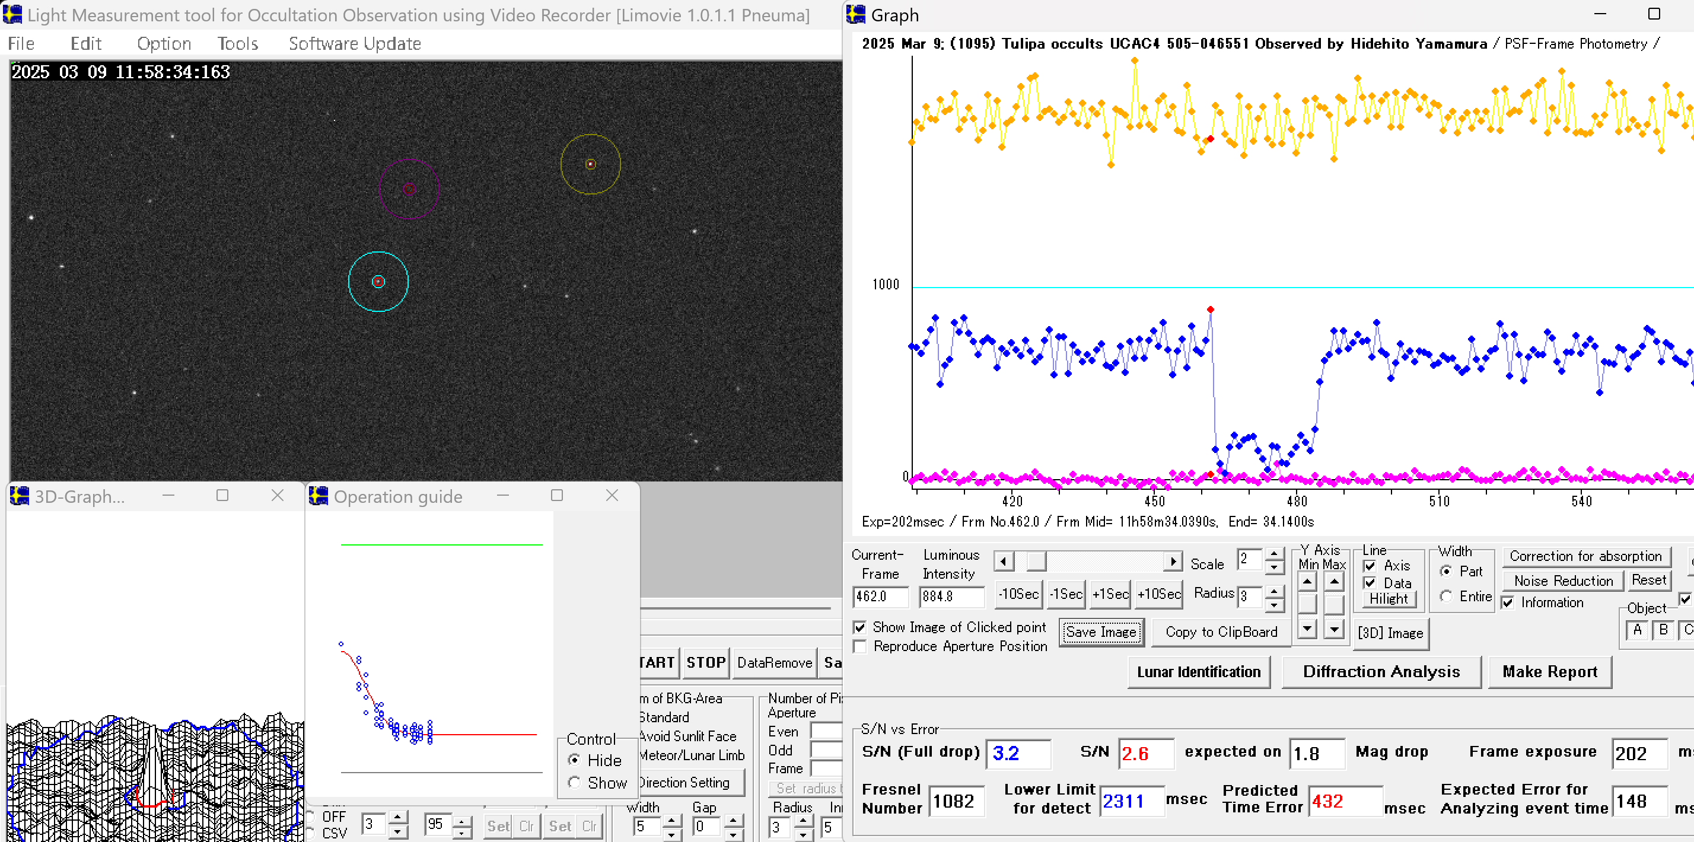Increase the Scale value with up arrow

pos(1274,554)
